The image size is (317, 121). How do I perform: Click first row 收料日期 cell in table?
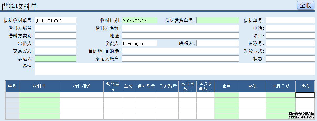pyautogui.click(x=281, y=95)
